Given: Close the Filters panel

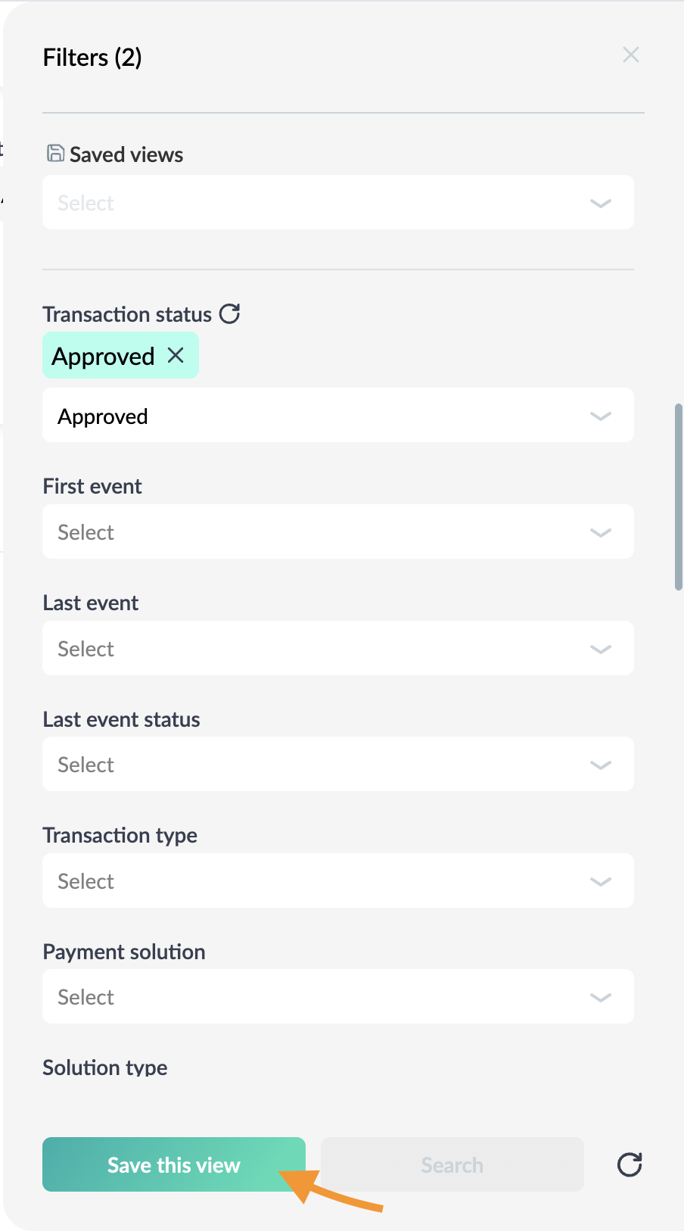Looking at the screenshot, I should [631, 55].
